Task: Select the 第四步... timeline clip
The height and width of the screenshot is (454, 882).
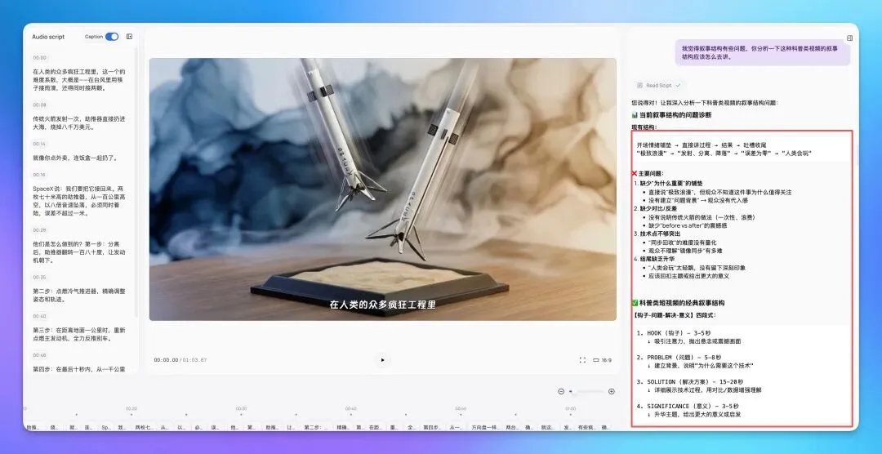Action: [433, 428]
